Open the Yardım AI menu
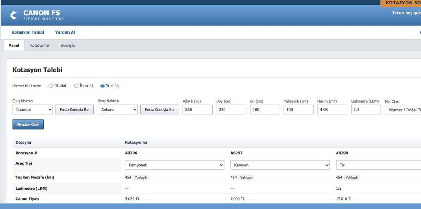 (65, 33)
